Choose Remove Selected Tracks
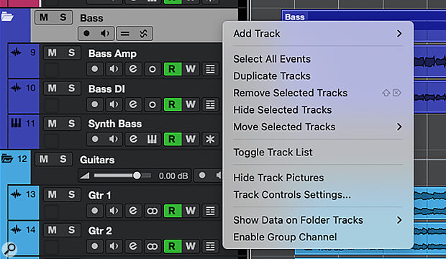 [x=318, y=93]
